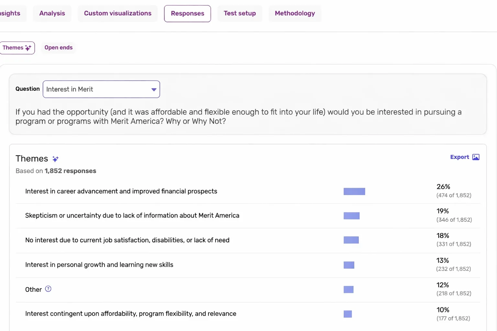
Task: Select the Responses tab
Action: (187, 14)
